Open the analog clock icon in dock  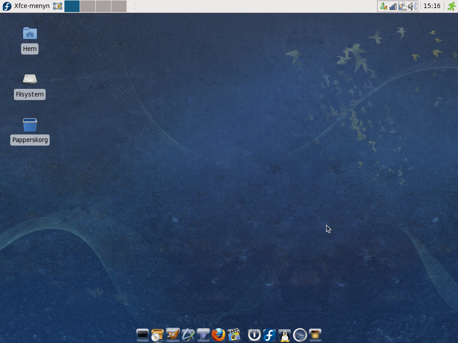(x=300, y=335)
